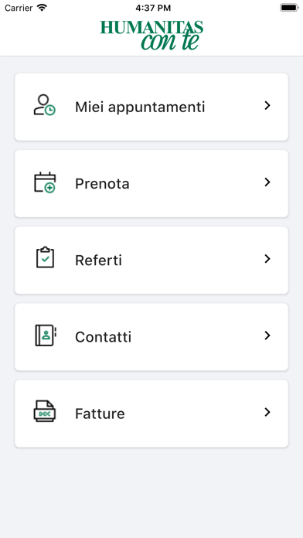Tap the Wi-Fi status icon
Image resolution: width=303 pixels, height=538 pixels.
tap(42, 8)
